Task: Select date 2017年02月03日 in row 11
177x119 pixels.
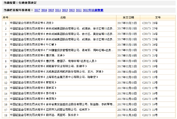Action: (x=127, y=77)
